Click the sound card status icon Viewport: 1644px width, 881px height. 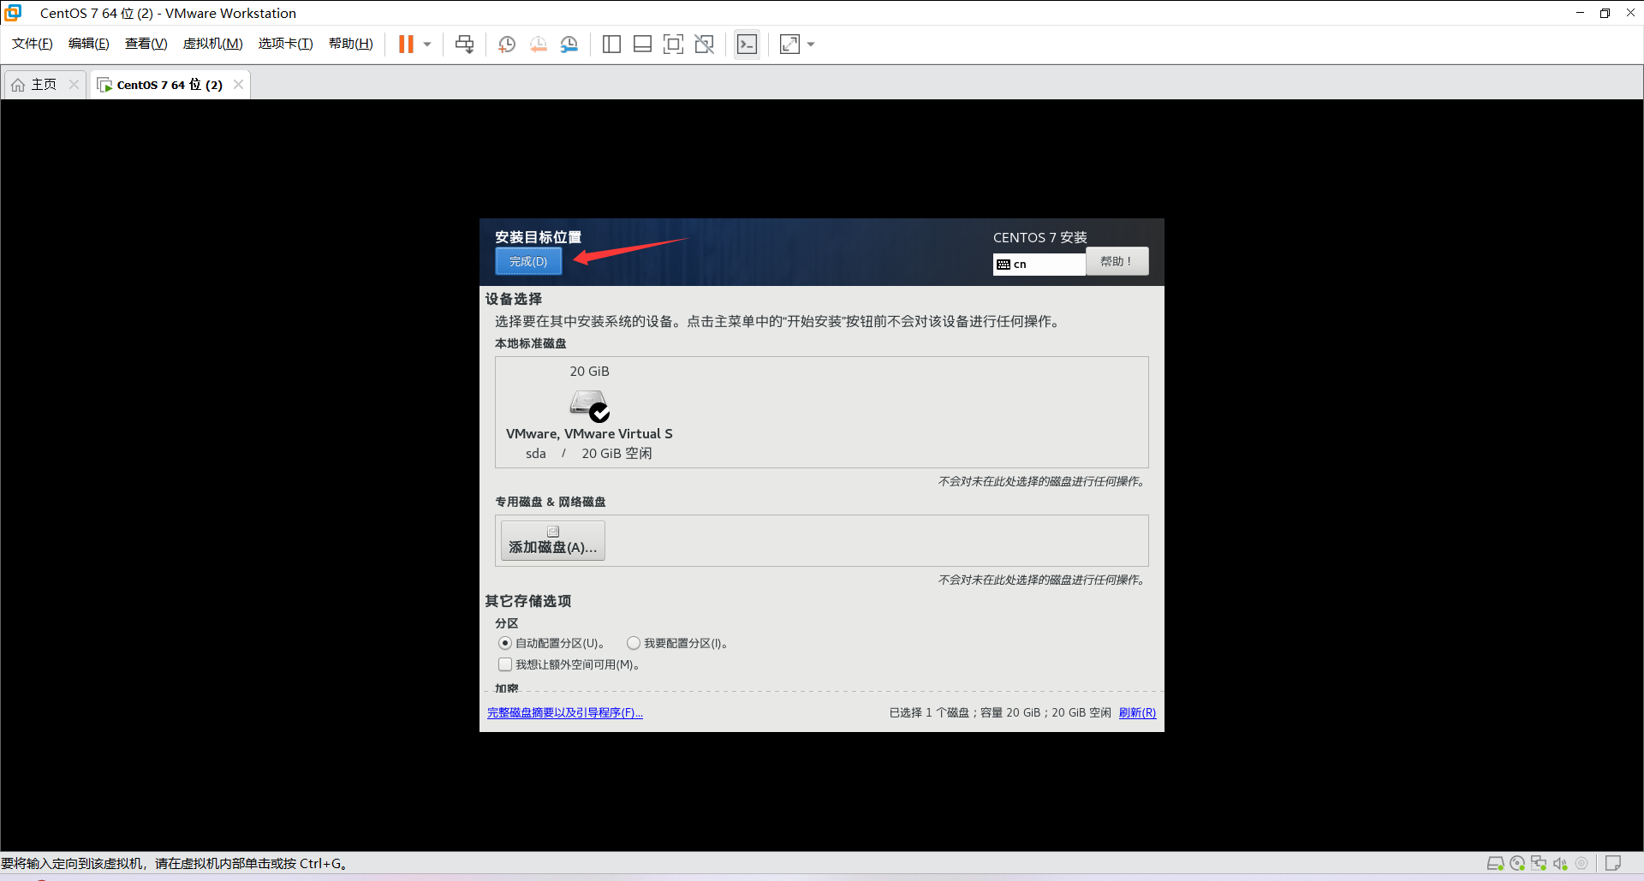pos(1560,863)
